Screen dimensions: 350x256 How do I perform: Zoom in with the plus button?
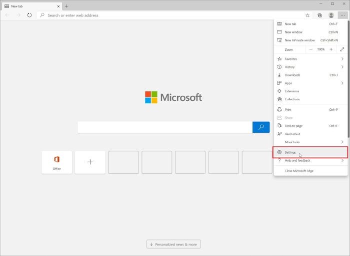tap(331, 49)
